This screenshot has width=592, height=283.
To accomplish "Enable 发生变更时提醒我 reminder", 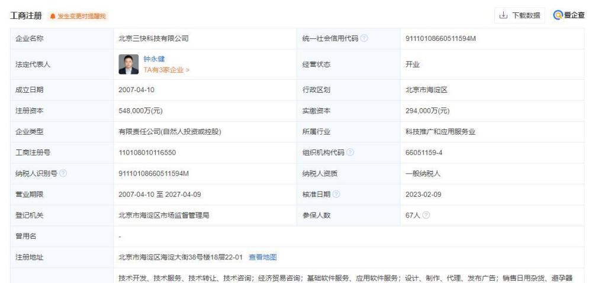I will [78, 16].
